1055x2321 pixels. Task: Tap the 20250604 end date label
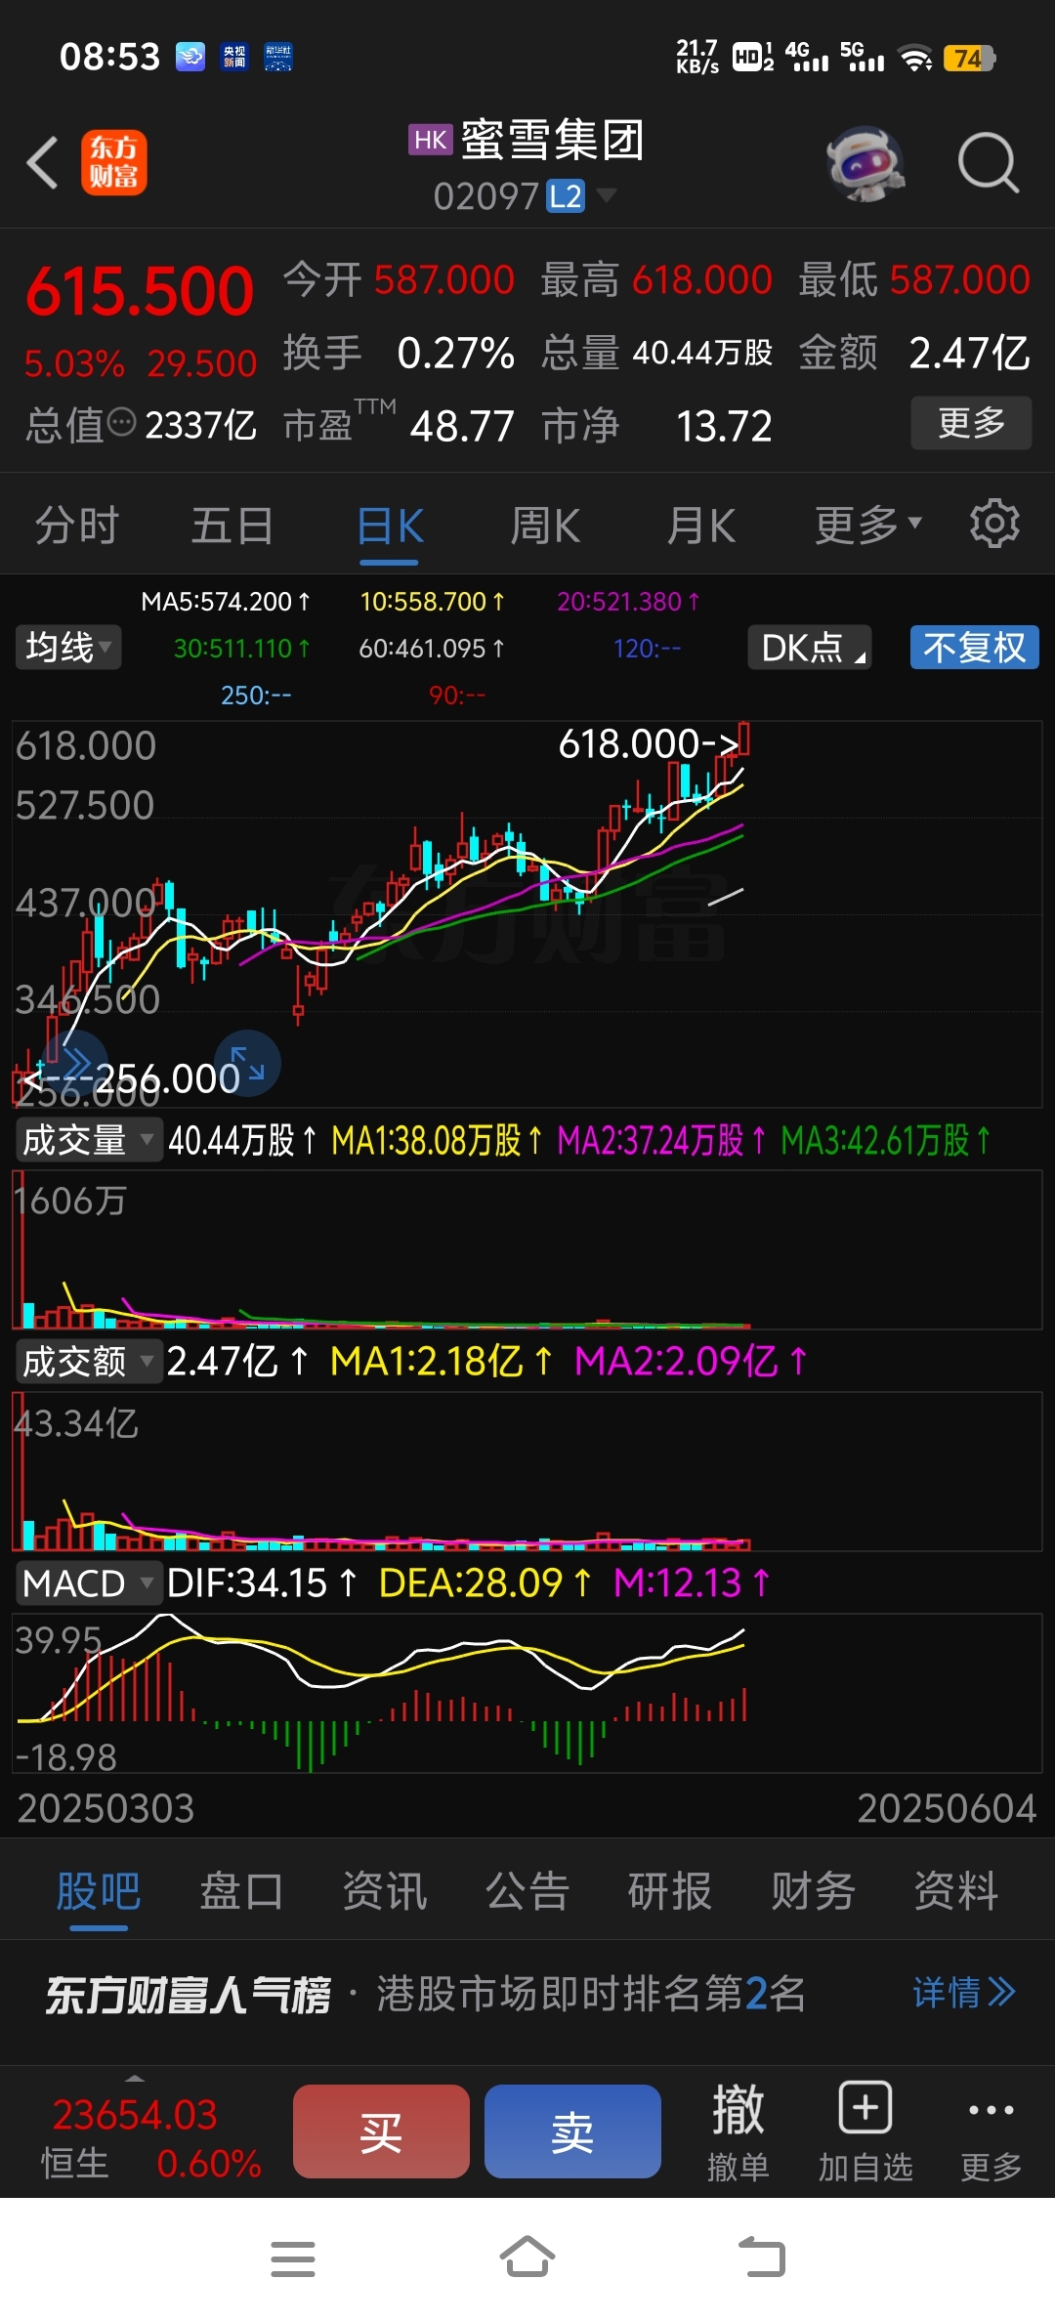pyautogui.click(x=946, y=1808)
